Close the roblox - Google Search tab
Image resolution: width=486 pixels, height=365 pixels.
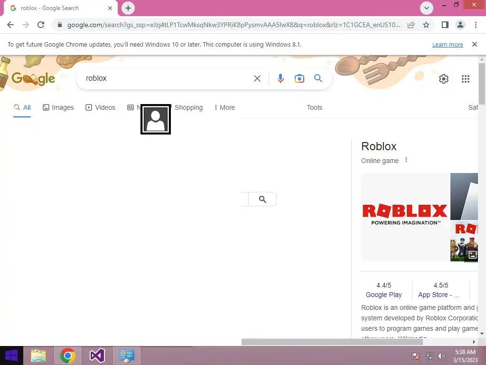[110, 8]
